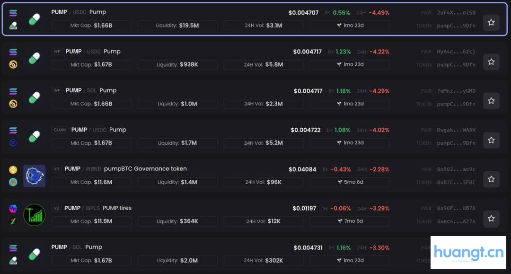Image resolution: width=511 pixels, height=274 pixels.
Task: Click token address 0xB7C...3F0C
Action: pyautogui.click(x=456, y=182)
